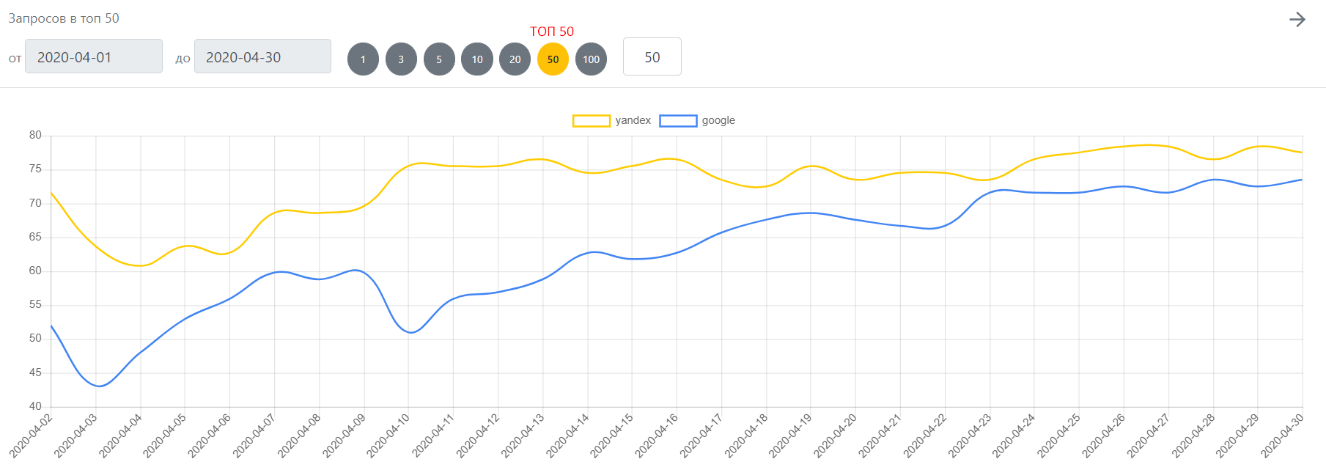Screen dimensions: 1326x470
Task: Click the 2020-04-03 label on the x-axis
Action: tap(75, 435)
